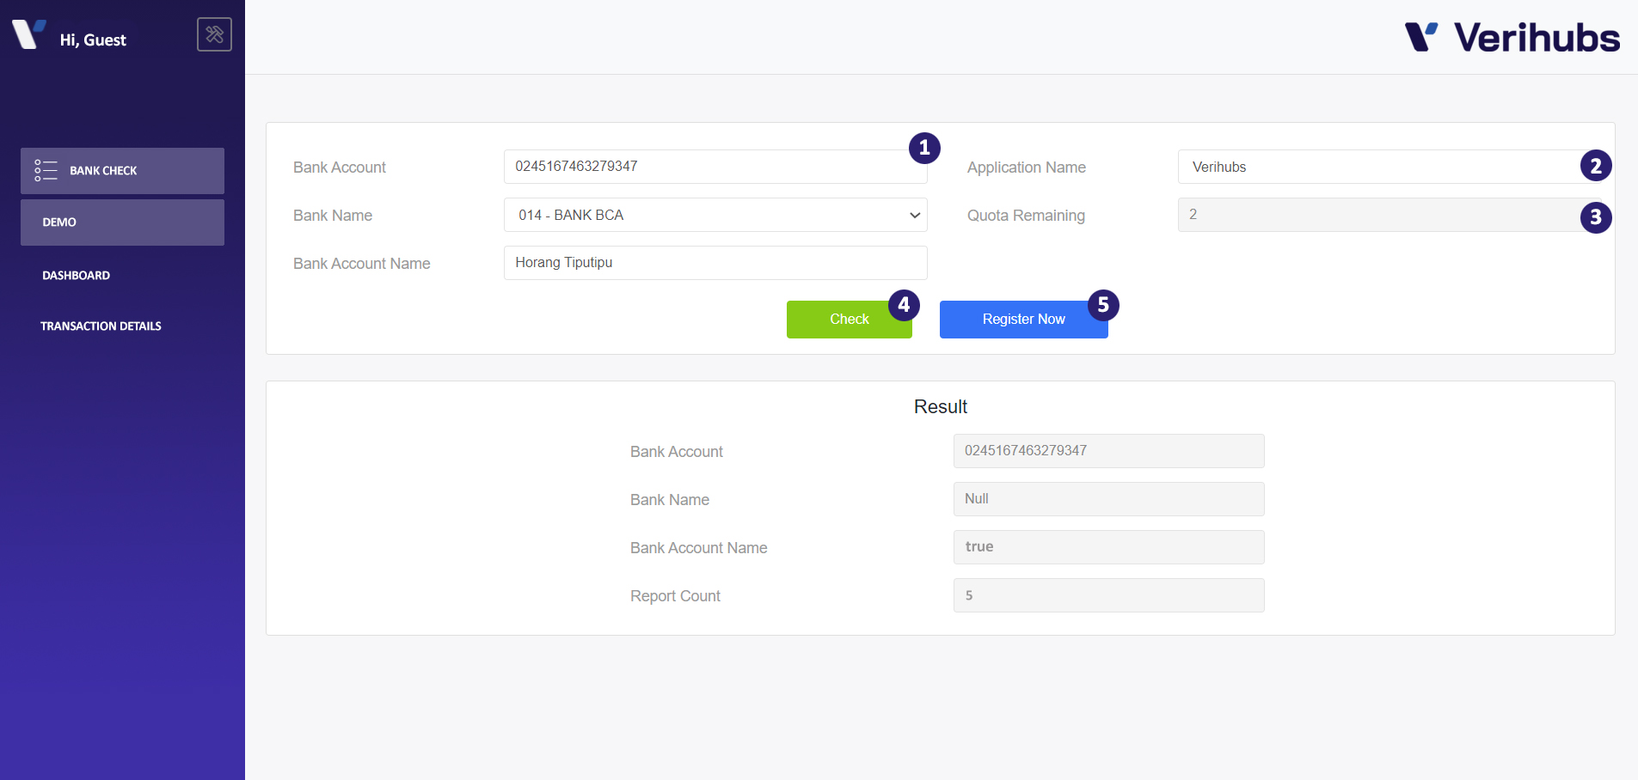Click the 'Quota Remaining' label

1026,216
